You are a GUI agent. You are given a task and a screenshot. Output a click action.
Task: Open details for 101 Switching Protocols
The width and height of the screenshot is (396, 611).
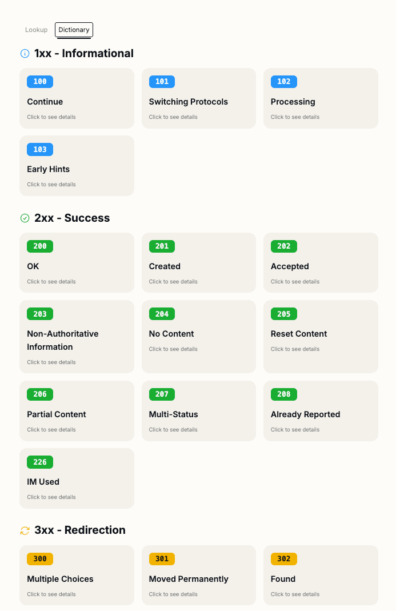(x=198, y=98)
